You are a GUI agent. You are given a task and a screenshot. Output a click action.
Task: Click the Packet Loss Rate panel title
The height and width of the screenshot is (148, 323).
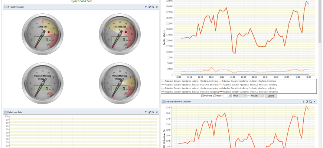(x=14, y=112)
